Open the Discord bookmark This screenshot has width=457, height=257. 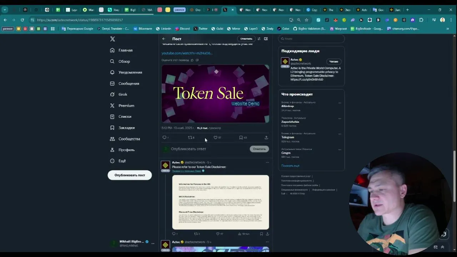[x=182, y=29]
